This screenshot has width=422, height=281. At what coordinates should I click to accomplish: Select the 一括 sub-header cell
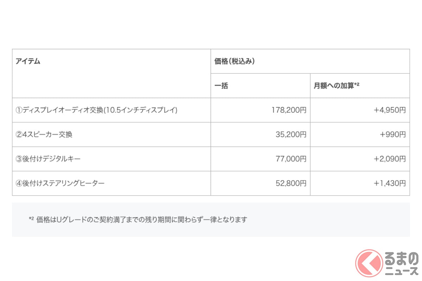click(221, 86)
